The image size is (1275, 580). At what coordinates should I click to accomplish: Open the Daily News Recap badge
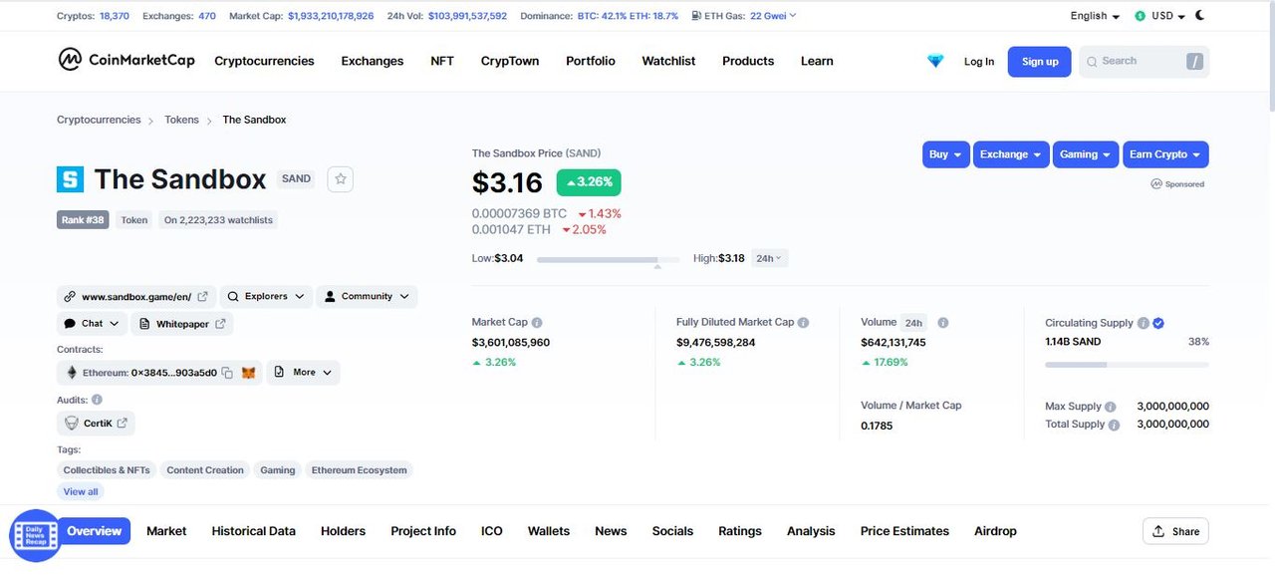tap(35, 535)
